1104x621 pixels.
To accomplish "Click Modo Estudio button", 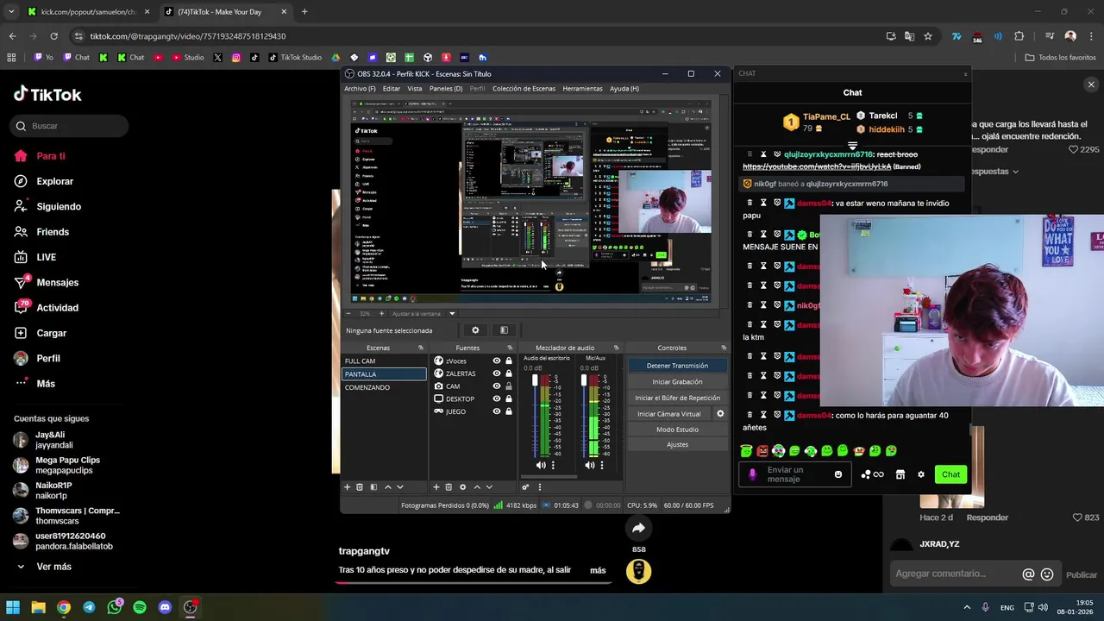I will click(677, 430).
